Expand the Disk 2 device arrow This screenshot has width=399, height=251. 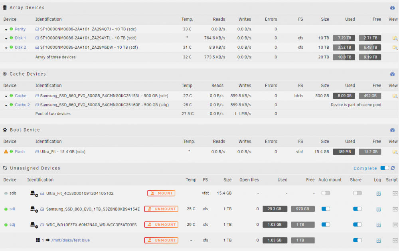click(6, 48)
